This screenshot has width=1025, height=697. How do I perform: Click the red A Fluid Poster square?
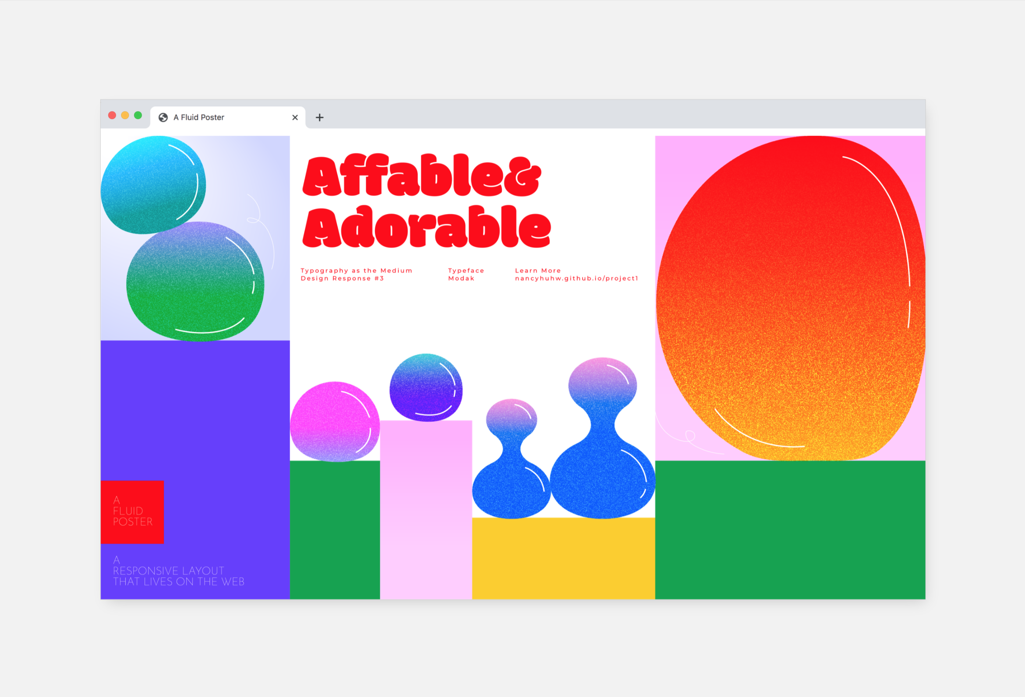132,511
